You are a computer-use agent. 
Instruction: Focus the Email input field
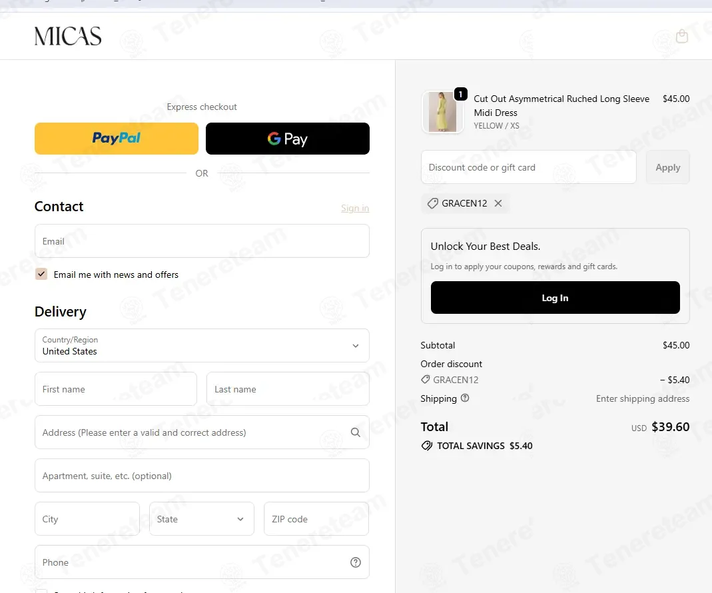pos(202,241)
